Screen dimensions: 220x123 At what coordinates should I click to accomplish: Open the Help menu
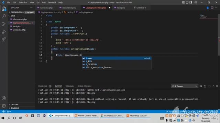pos(60,2)
